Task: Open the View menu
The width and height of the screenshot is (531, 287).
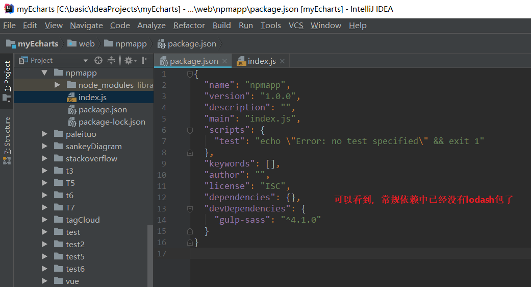Action: (x=54, y=26)
